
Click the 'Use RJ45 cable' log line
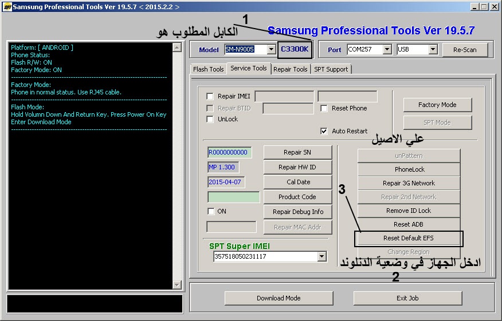click(x=66, y=92)
